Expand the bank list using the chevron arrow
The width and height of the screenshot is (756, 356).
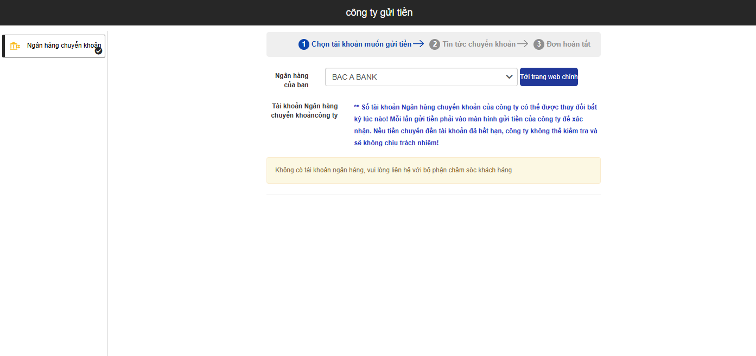click(x=509, y=77)
